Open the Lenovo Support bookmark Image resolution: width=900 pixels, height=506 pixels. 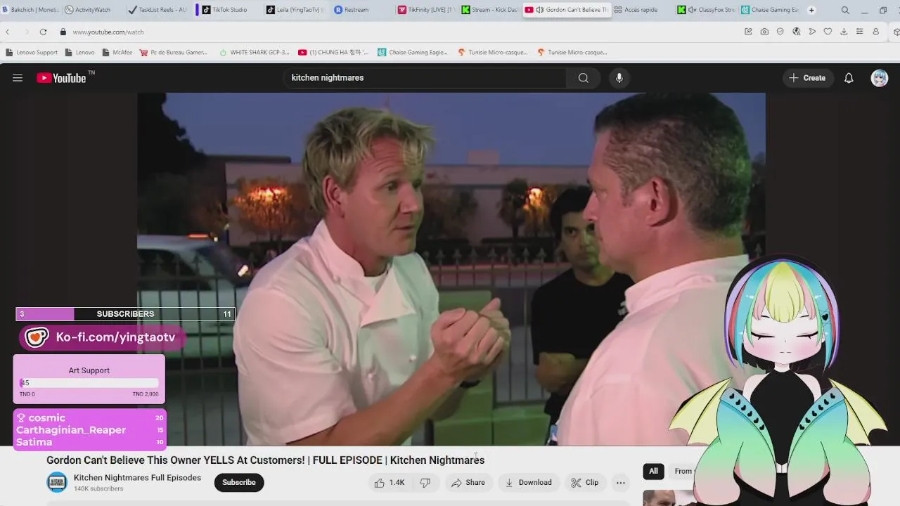coord(32,52)
